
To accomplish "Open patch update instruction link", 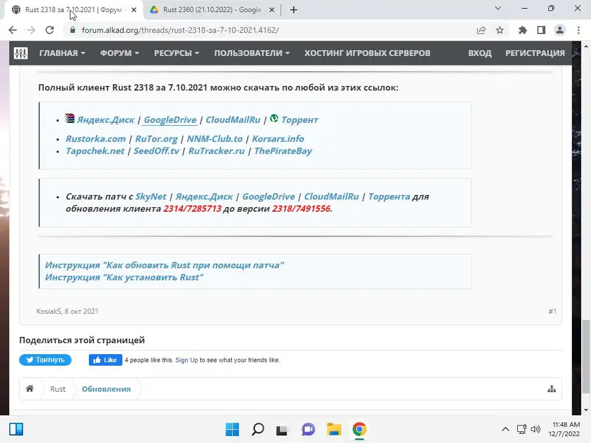I will pos(164,265).
